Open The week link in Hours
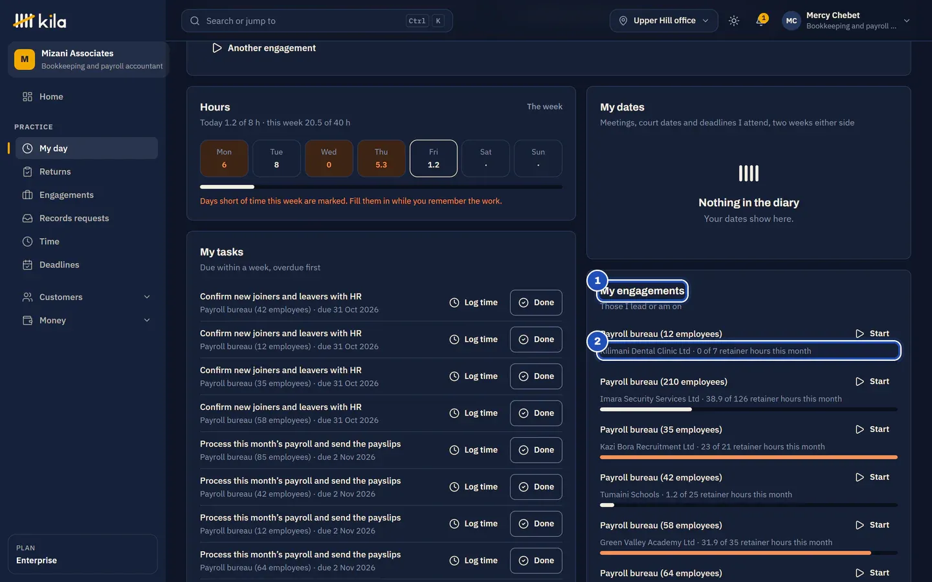Image resolution: width=932 pixels, height=582 pixels. tap(544, 107)
